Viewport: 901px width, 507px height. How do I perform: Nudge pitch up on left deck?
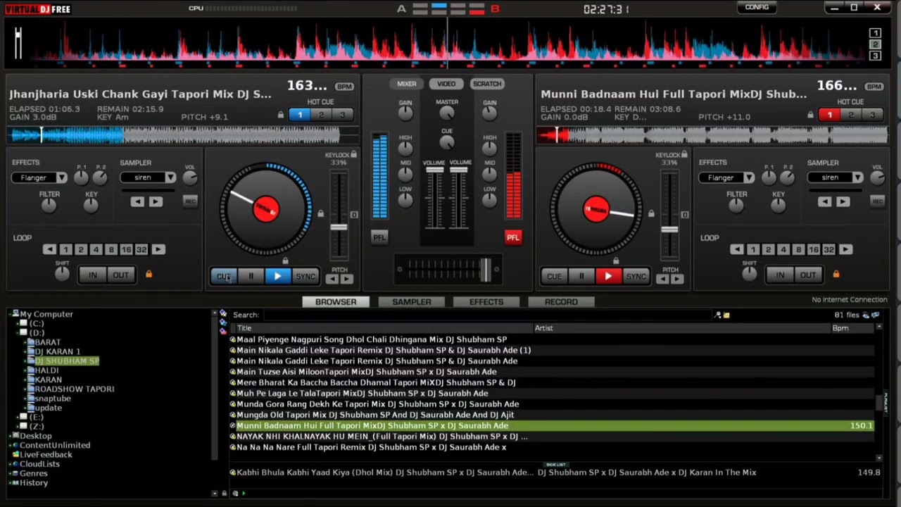pos(346,279)
